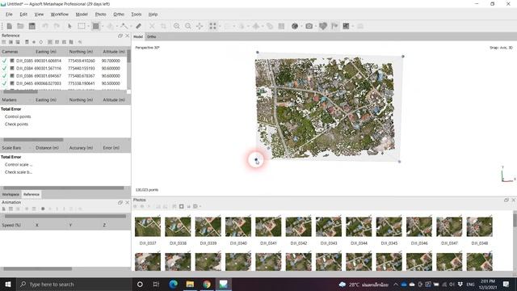This screenshot has height=291, width=517.
Task: Float the Animation panel with undock icon
Action: 120,202
